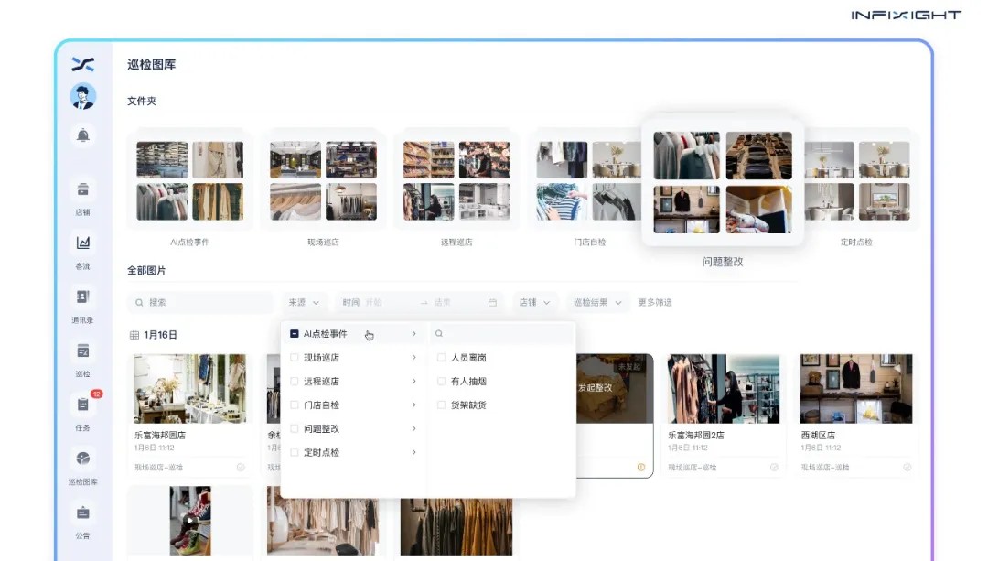Expand the AI点检事件 submenu arrow
988x561 pixels.
[414, 333]
